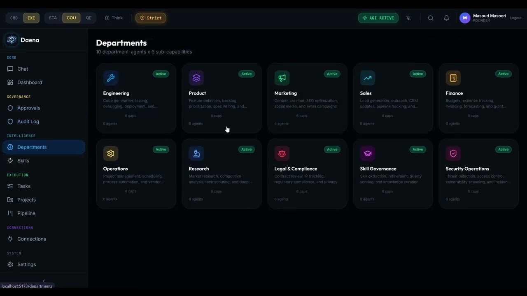Click Active badge on Finance card
527x296 pixels.
(x=504, y=74)
